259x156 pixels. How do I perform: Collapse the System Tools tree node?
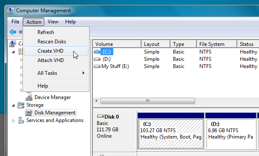click(x=13, y=52)
